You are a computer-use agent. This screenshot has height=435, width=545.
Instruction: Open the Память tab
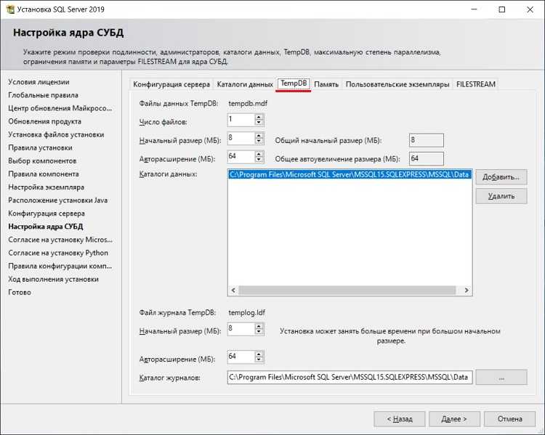pyautogui.click(x=326, y=84)
